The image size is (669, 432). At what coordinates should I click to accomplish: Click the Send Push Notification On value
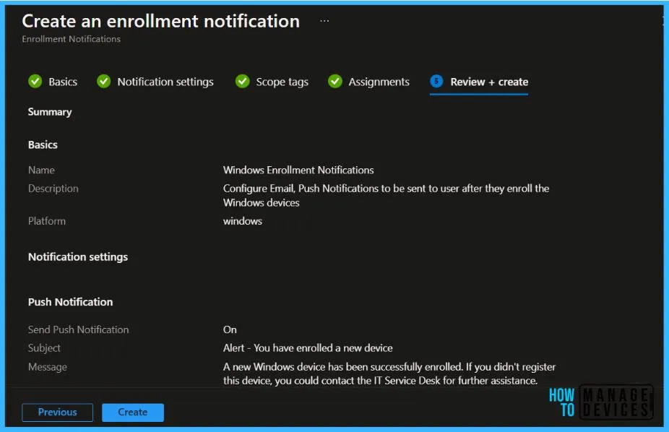click(x=230, y=329)
